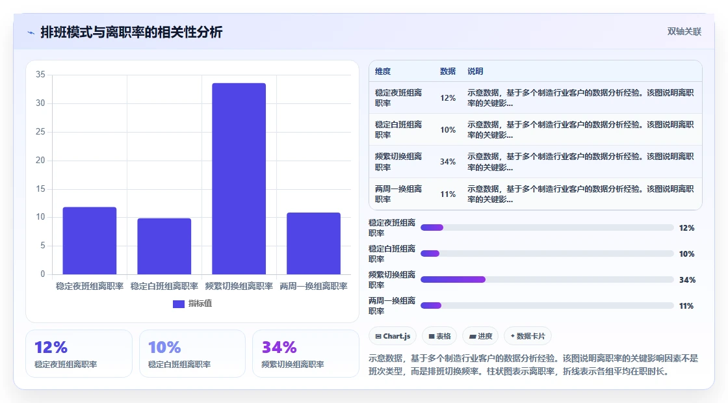
Task: Select the 数据卡片 tag
Action: coord(527,336)
